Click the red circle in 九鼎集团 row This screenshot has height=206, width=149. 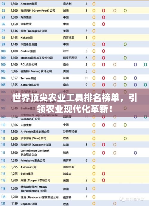[x=103, y=17]
